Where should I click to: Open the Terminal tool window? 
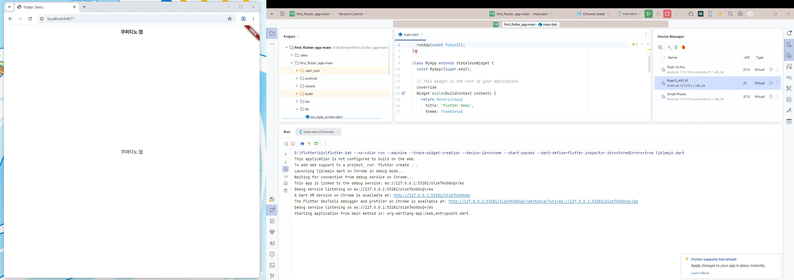[x=272, y=265]
